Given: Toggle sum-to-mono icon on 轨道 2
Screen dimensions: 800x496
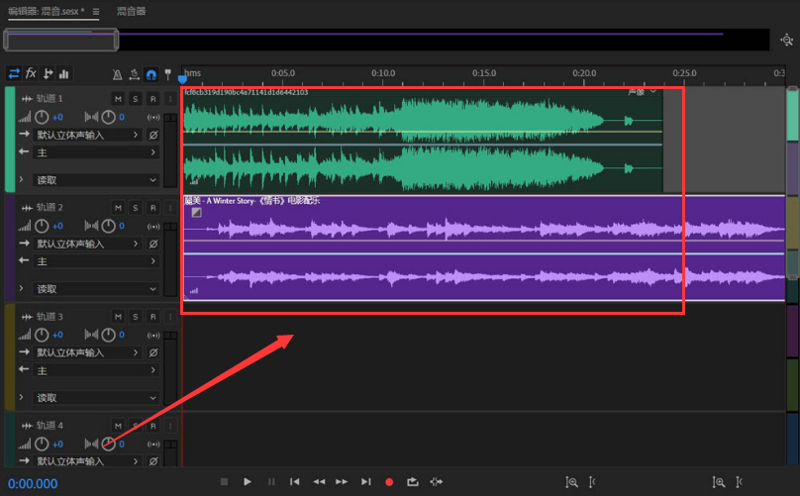Looking at the screenshot, I should click(x=153, y=227).
